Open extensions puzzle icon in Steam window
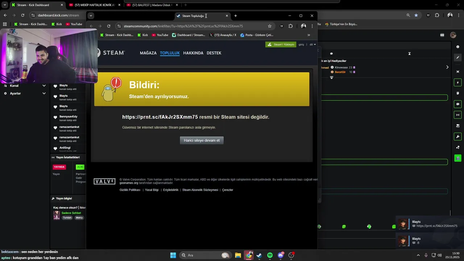The image size is (464, 261). 291,26
